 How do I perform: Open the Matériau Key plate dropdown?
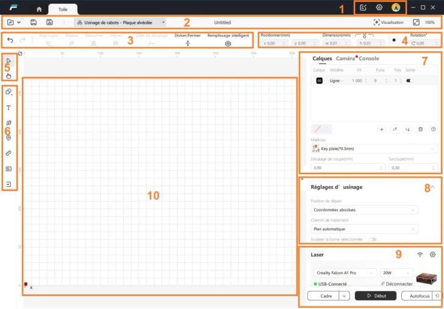(374, 148)
